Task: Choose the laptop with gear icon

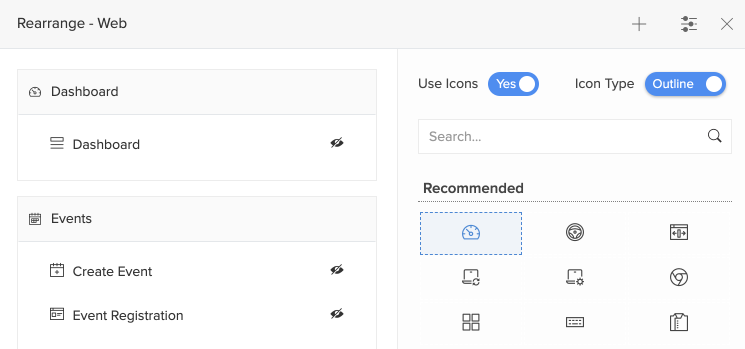Action: (x=574, y=277)
